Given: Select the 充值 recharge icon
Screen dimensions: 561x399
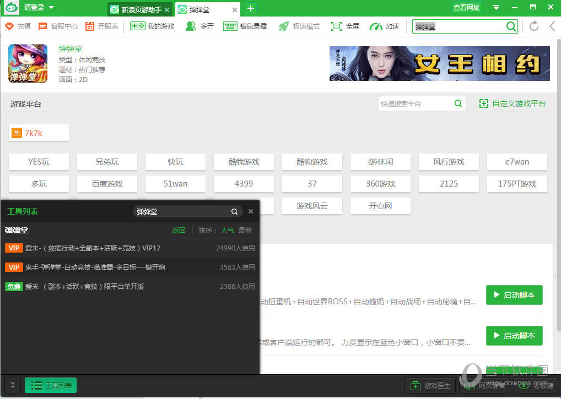Looking at the screenshot, I should click(x=17, y=26).
